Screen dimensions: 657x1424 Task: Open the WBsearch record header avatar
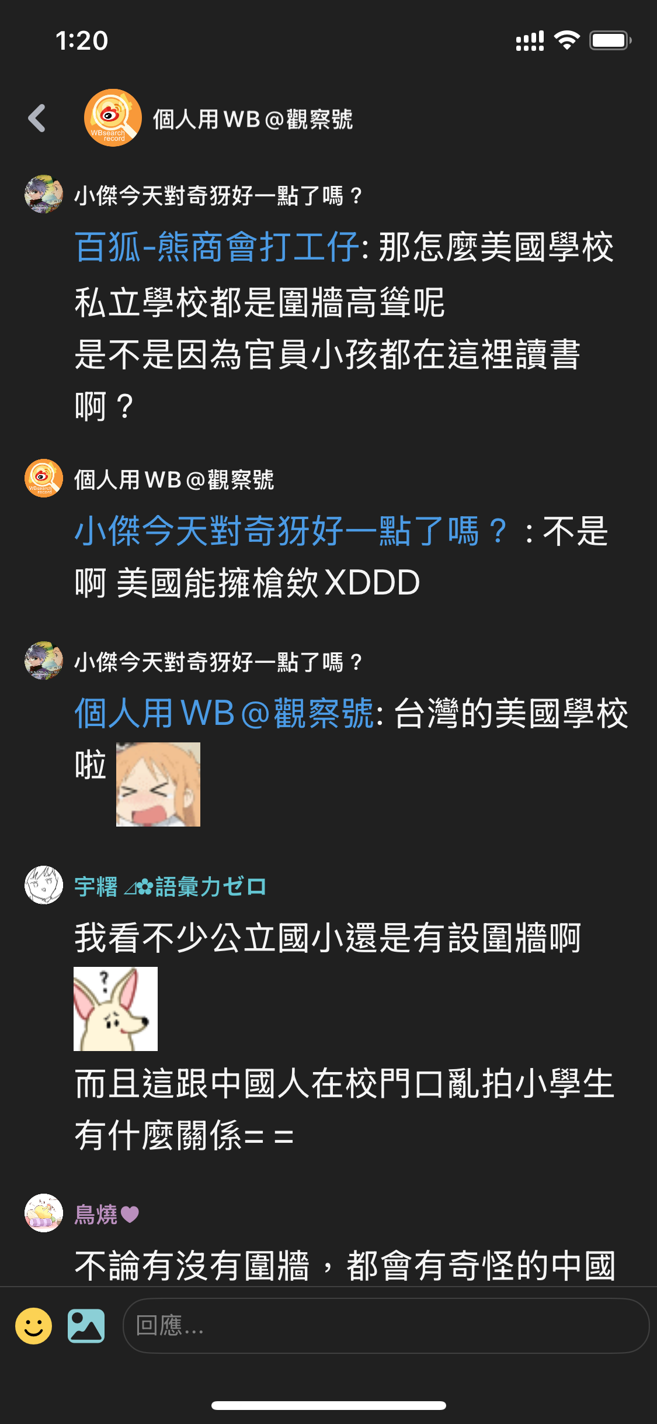point(113,117)
